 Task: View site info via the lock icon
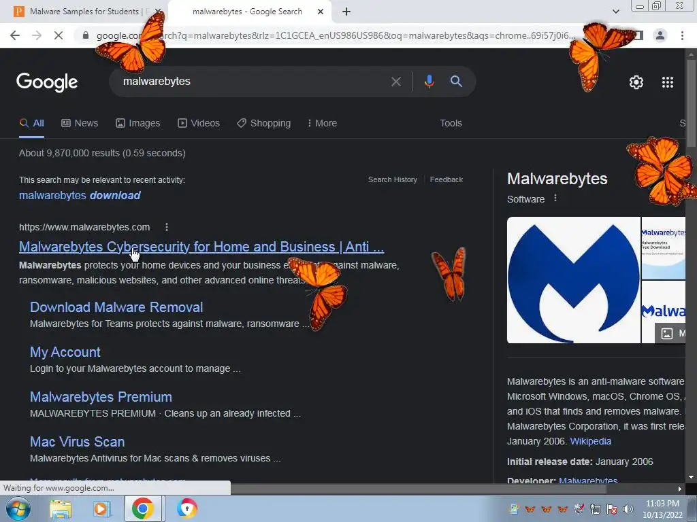86,35
